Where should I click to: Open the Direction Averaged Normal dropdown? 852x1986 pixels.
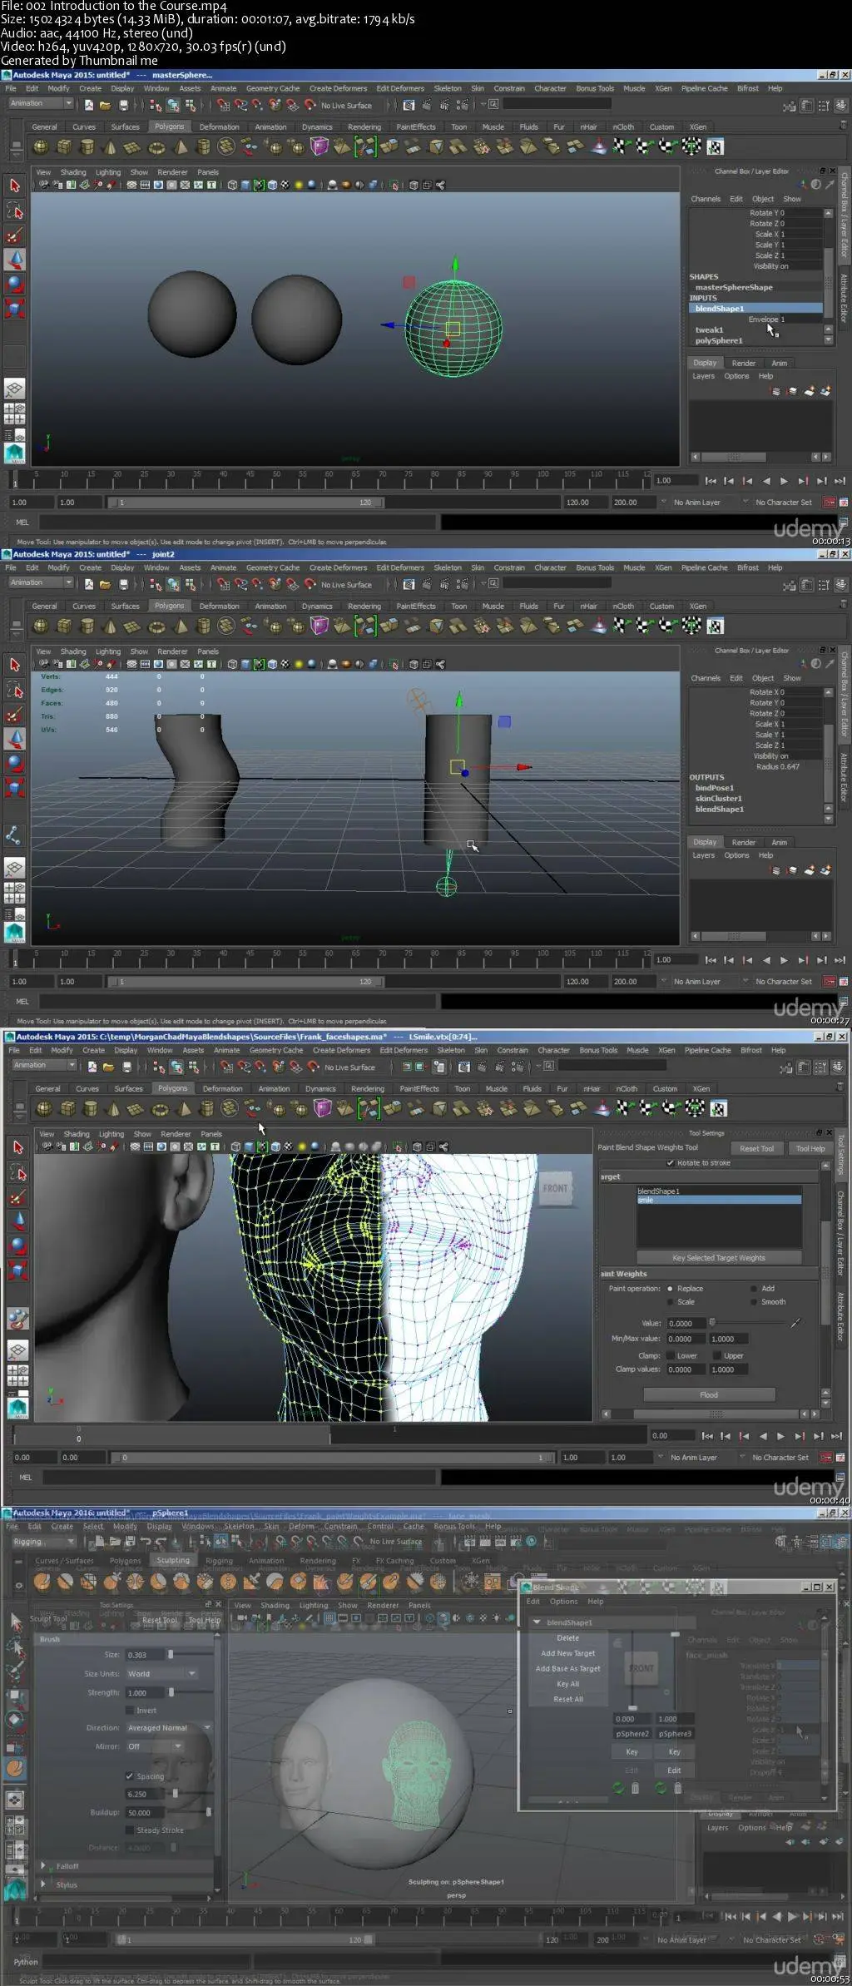[x=168, y=1727]
